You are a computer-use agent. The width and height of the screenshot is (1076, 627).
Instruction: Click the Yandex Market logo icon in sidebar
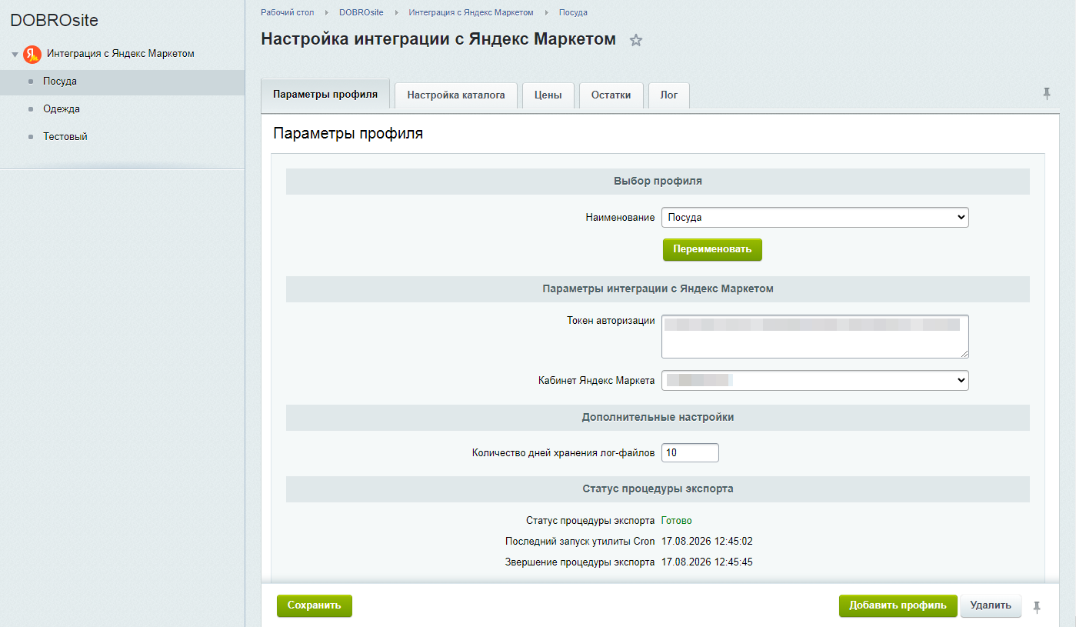click(32, 54)
